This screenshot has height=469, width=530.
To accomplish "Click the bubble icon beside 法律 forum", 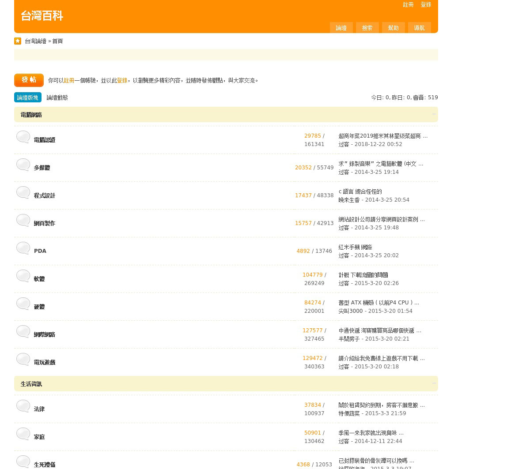I will point(23,406).
